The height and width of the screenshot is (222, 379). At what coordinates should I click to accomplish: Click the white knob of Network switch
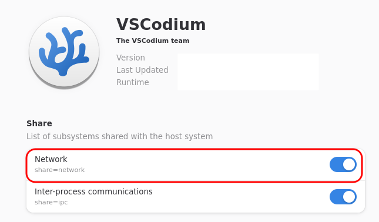pos(349,164)
